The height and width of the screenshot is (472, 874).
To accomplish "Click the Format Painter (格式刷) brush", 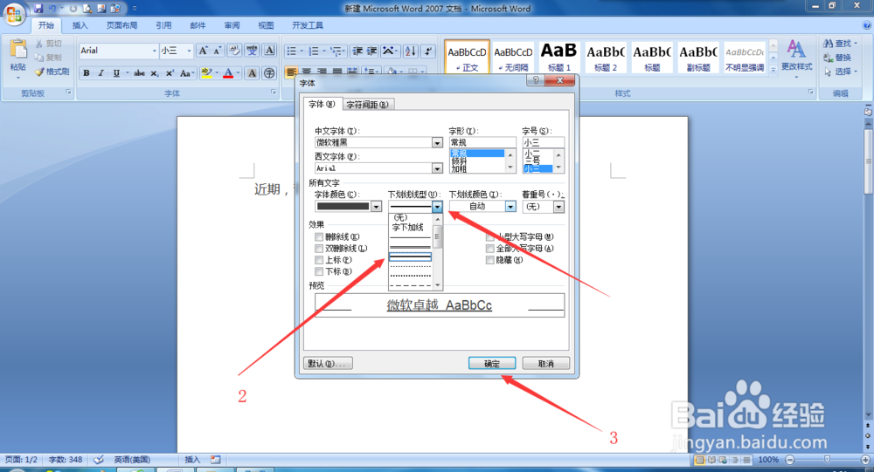I will coord(39,72).
